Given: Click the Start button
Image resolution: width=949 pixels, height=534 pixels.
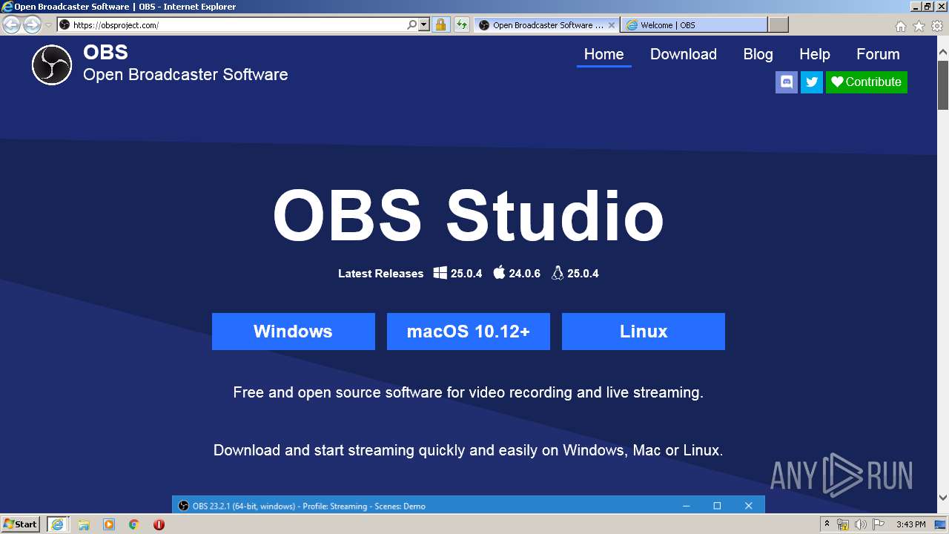Looking at the screenshot, I should (21, 524).
